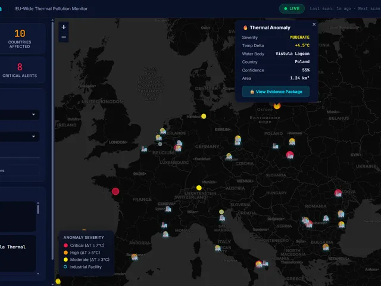Click the 'EU-Wide Thermal Pollution Monitor' title
This screenshot has width=381, height=286.
tap(51, 8)
